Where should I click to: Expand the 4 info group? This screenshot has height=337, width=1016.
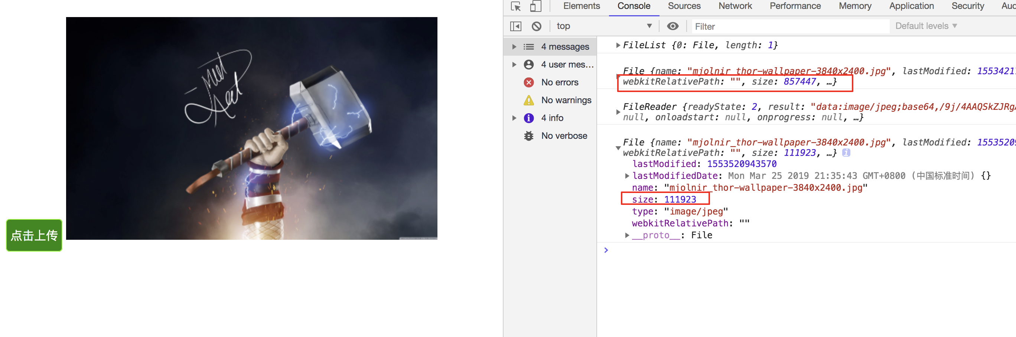tap(514, 118)
